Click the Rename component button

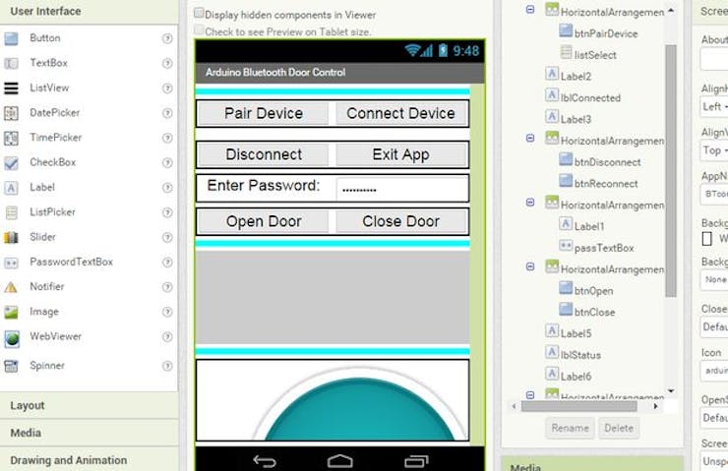click(x=570, y=428)
